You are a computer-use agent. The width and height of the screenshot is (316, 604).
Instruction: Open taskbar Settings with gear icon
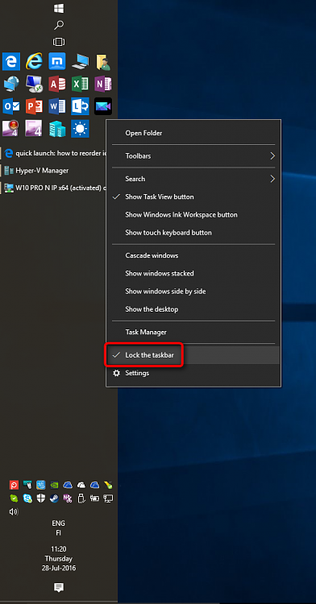pos(193,373)
